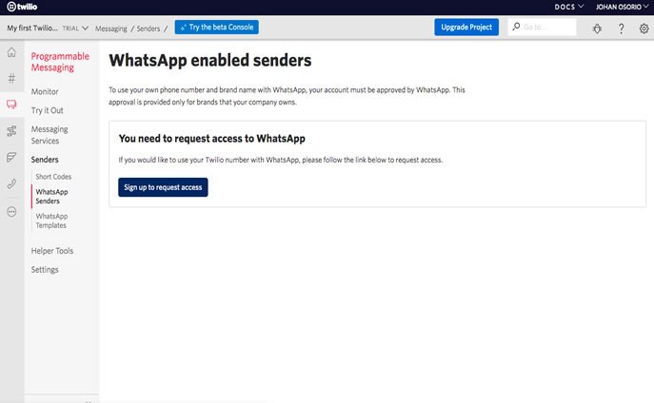Show all products ellipsis icon
This screenshot has height=403, width=654.
pos(11,211)
